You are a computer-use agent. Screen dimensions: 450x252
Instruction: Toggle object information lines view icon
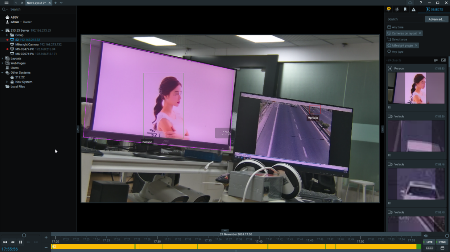click(436, 60)
